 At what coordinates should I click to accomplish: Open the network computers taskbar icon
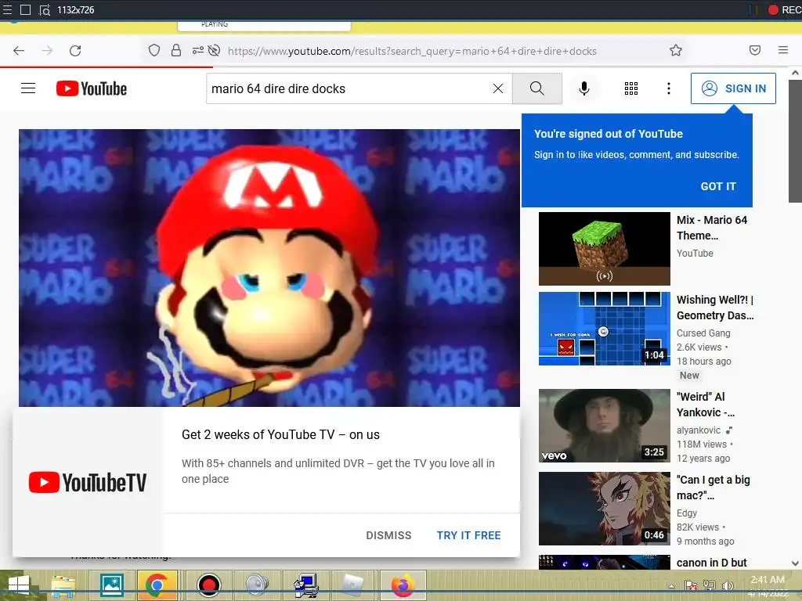click(306, 585)
